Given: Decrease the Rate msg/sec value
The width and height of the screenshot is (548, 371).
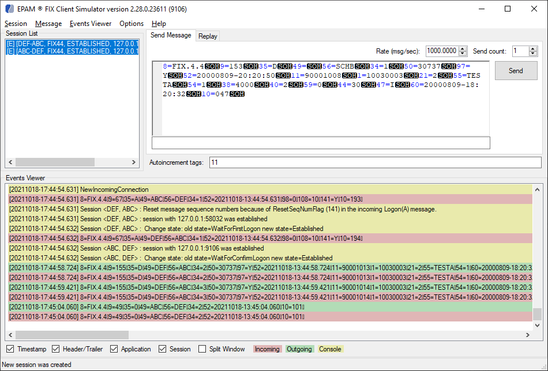Looking at the screenshot, I should tap(463, 54).
